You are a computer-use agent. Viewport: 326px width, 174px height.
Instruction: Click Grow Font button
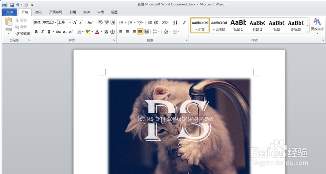75,22
